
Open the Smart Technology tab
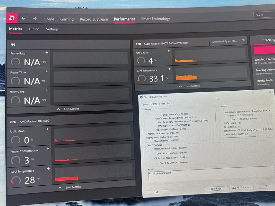click(156, 19)
